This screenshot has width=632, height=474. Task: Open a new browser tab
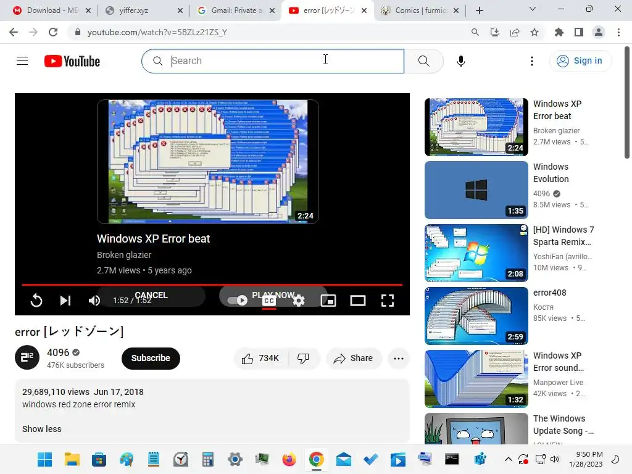pyautogui.click(x=479, y=10)
